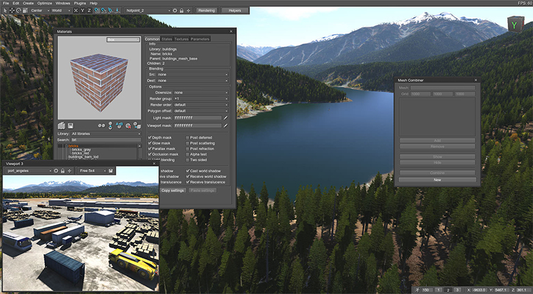The width and height of the screenshot is (533, 294).
Task: Switch to the Textures tab
Action: [x=181, y=39]
